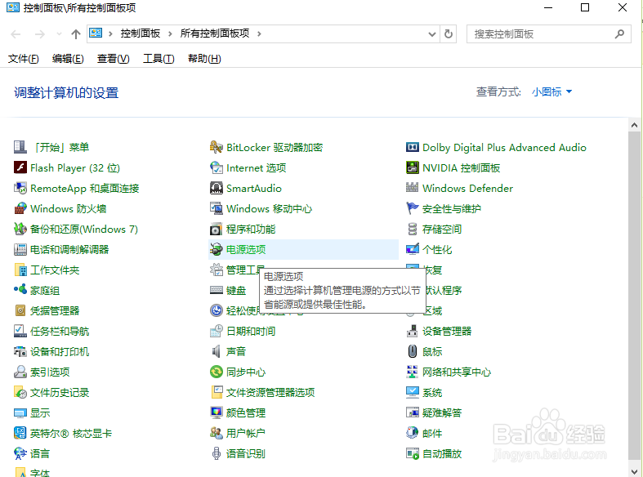Click the NVIDIA 控制面板 icon

click(x=412, y=167)
